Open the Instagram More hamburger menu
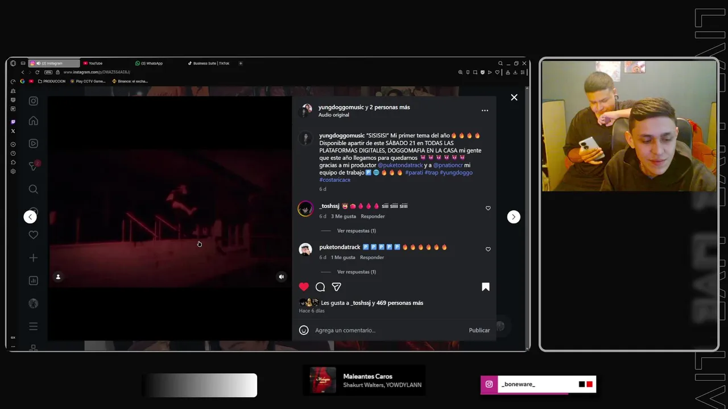Screen dimensions: 728x409 click(x=34, y=326)
